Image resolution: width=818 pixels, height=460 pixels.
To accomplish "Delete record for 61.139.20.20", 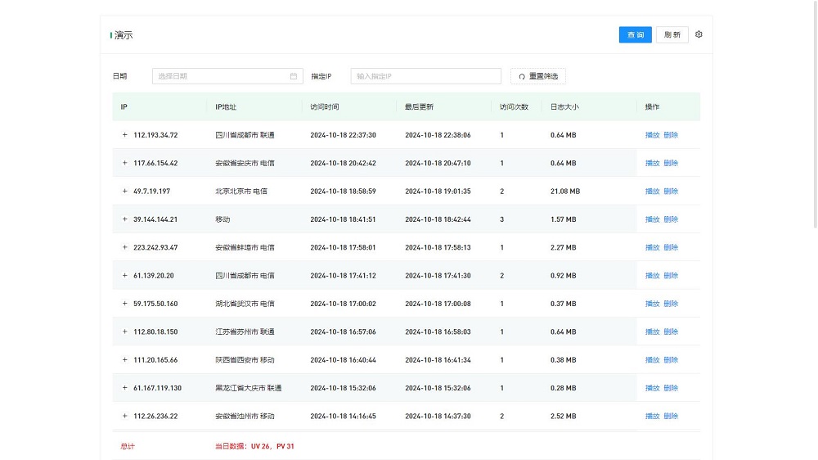I will (671, 276).
